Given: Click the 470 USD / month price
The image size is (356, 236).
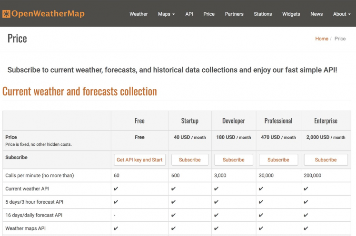Looking at the screenshot, I should [x=278, y=137].
